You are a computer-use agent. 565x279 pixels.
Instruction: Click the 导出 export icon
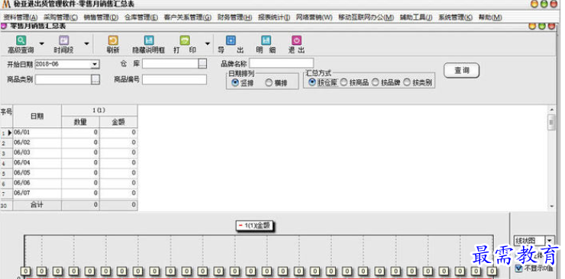click(x=231, y=40)
